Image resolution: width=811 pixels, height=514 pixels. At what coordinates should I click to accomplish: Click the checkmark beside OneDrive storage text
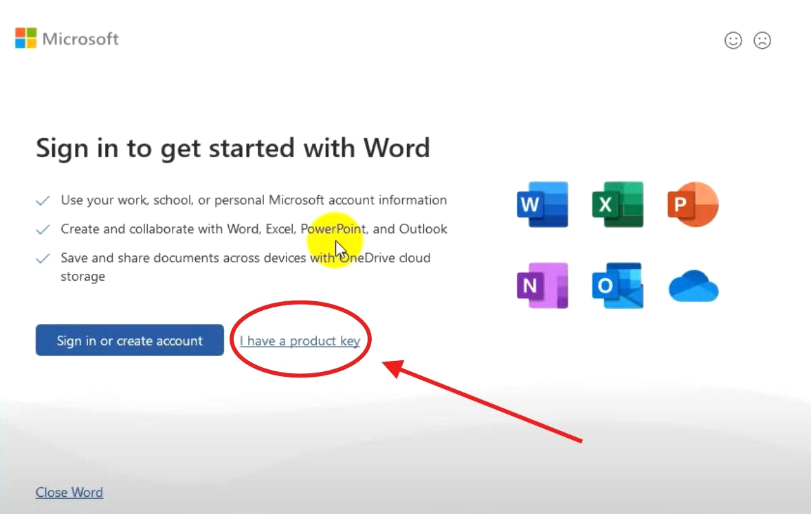43,257
